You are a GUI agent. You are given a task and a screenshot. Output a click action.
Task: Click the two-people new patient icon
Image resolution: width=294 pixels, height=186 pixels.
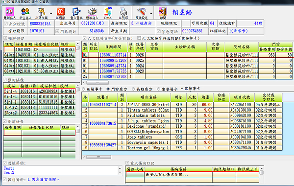(25, 12)
